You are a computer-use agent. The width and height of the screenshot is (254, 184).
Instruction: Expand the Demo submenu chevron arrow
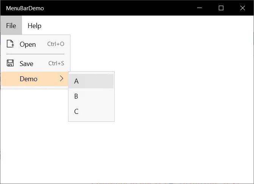point(62,79)
